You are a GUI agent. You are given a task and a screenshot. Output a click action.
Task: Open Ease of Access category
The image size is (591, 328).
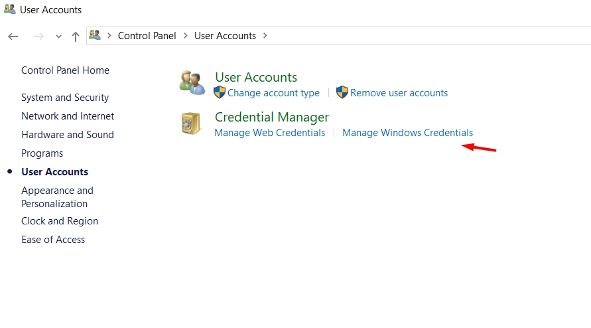[53, 239]
